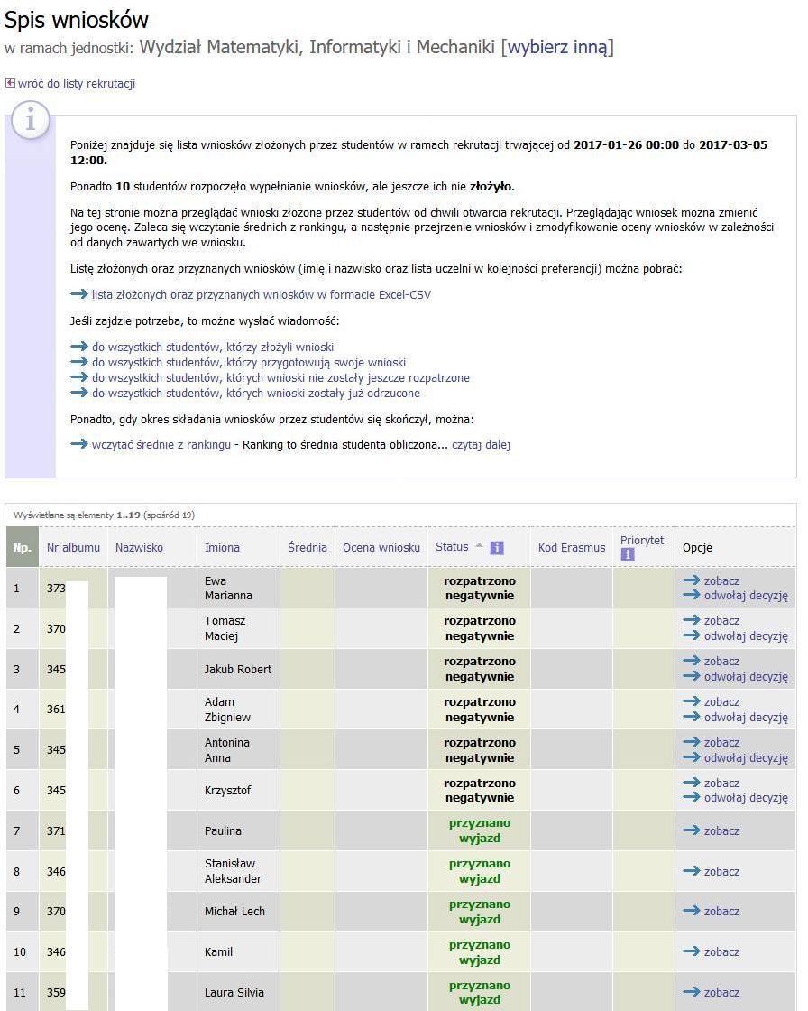Download the list of applications in Excel-CSV format
The image size is (808, 1011).
tap(261, 294)
